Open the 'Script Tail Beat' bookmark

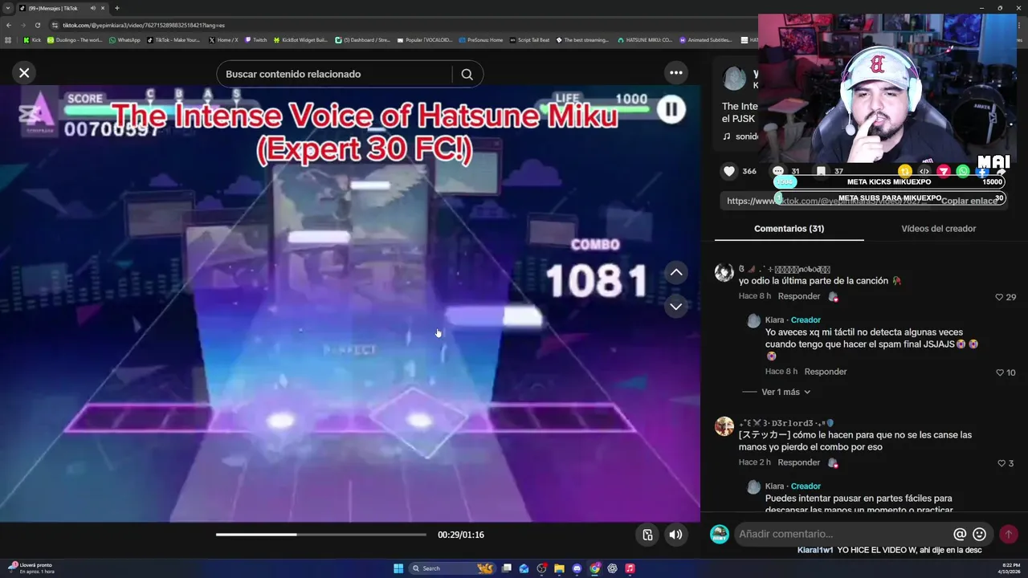coord(530,39)
